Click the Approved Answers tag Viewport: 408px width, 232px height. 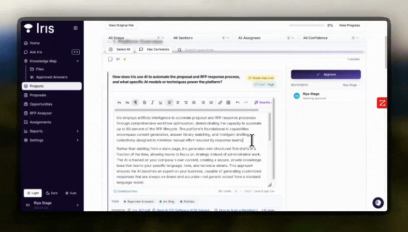point(139,202)
